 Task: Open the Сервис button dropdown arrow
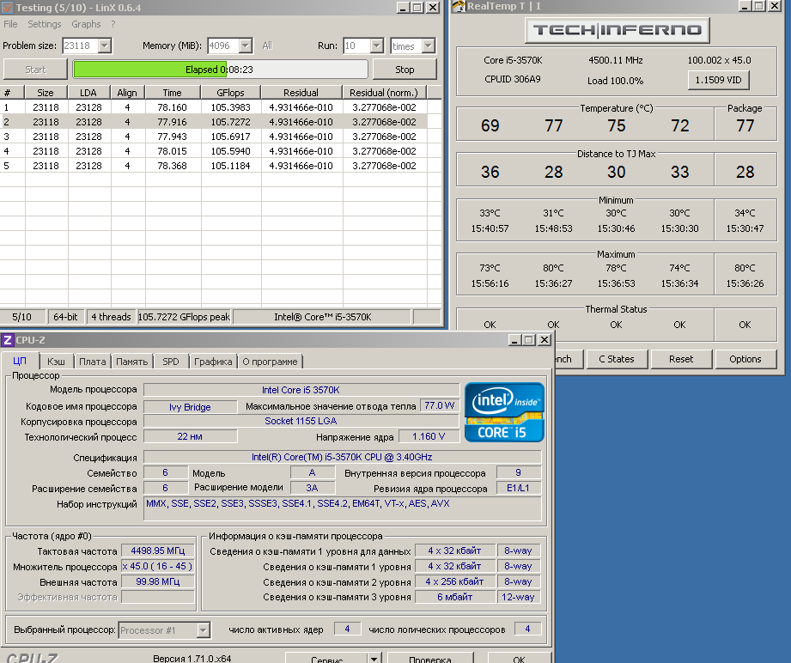coord(374,659)
